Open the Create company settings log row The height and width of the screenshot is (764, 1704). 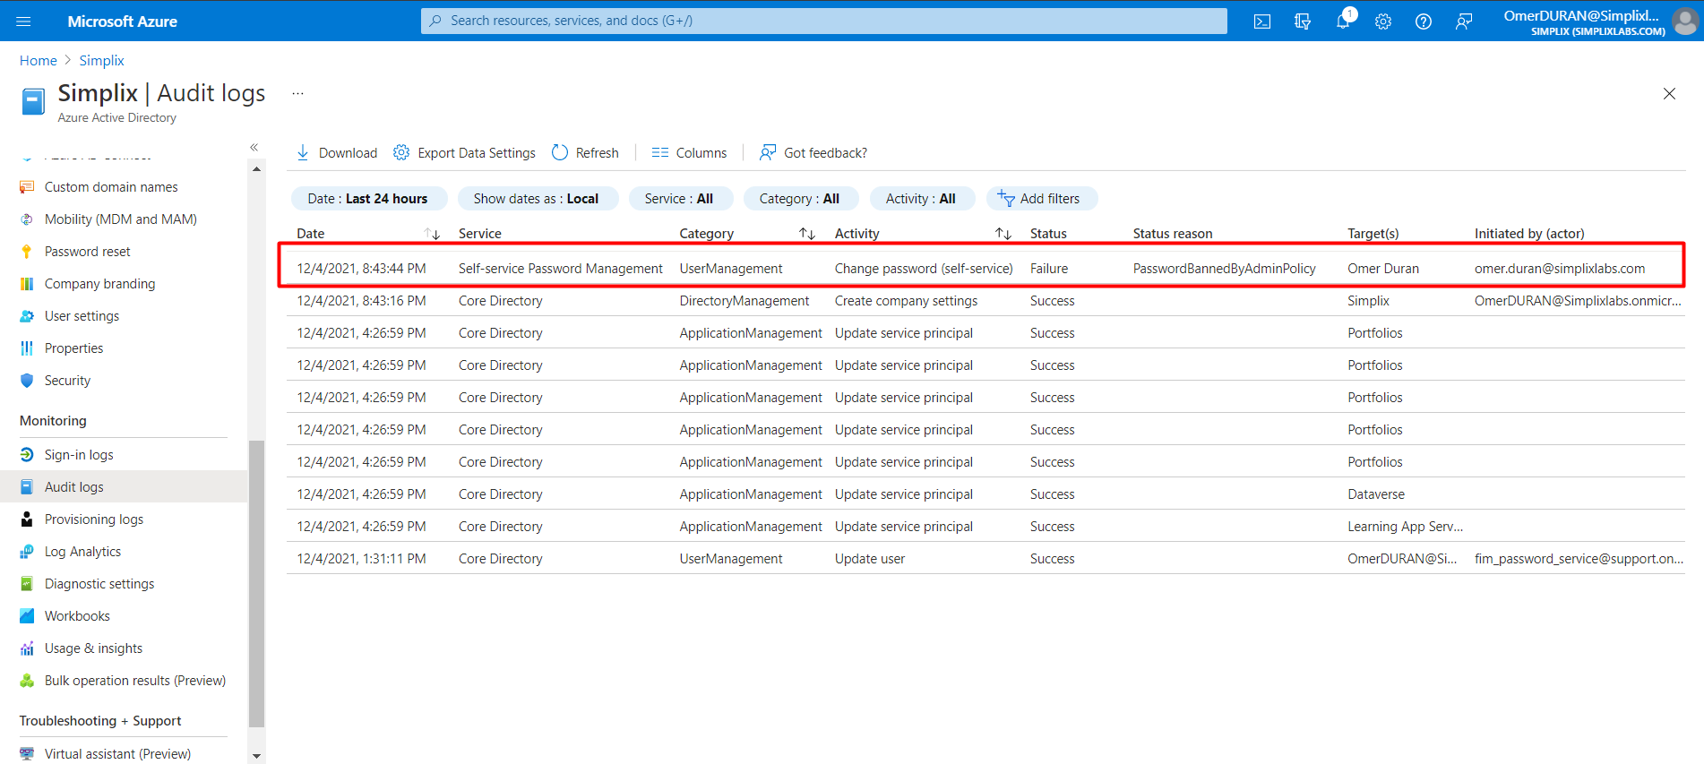985,301
